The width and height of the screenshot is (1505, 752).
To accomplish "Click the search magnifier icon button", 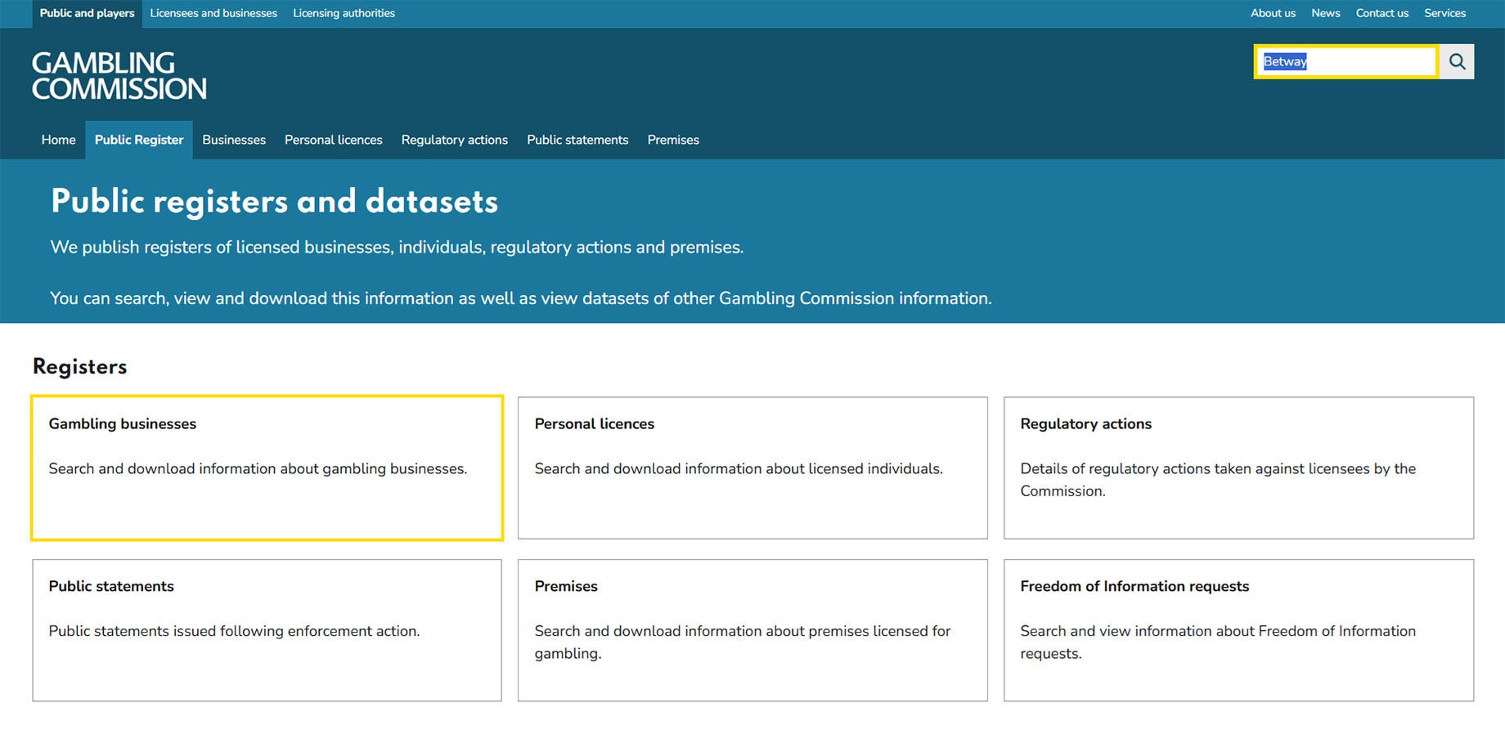I will 1457,61.
